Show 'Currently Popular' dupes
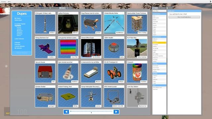Image resolution: width=212 pixels, height=119 pixels. [20, 24]
